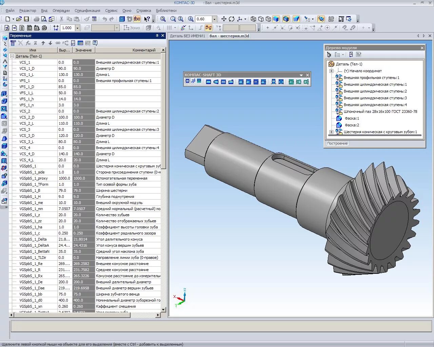Select Фаска:2 in model tree
Viewport: 434px width, 347px height.
(352, 125)
